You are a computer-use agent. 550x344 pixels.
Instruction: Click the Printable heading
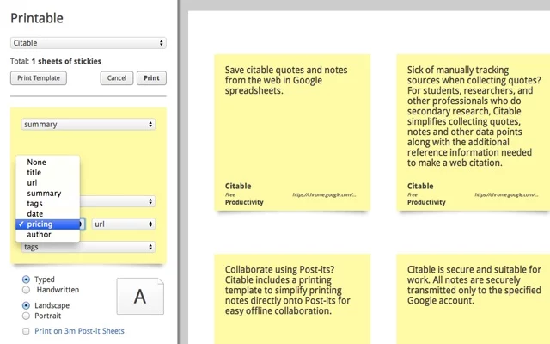tap(37, 18)
